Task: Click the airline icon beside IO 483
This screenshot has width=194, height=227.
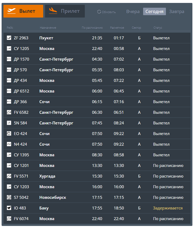Action: 9,208
